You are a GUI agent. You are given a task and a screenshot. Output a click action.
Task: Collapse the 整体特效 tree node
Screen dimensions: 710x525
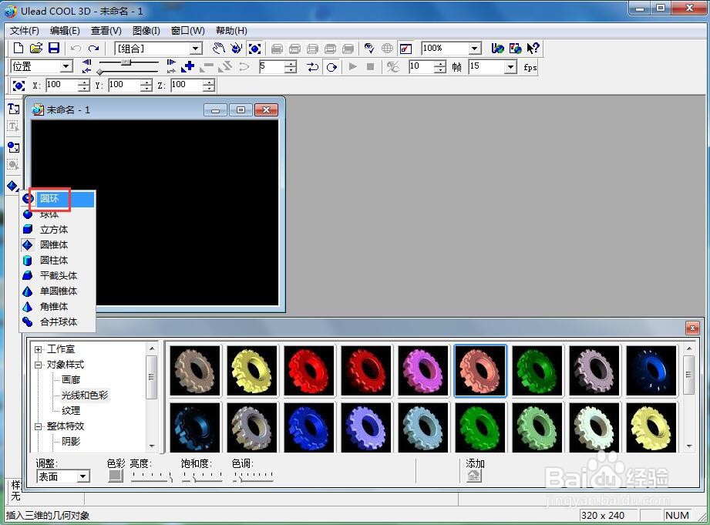tap(39, 426)
